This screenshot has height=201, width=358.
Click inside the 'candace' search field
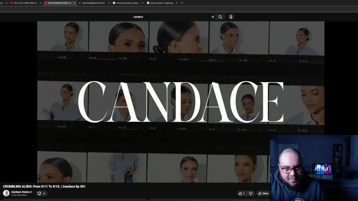pyautogui.click(x=171, y=17)
